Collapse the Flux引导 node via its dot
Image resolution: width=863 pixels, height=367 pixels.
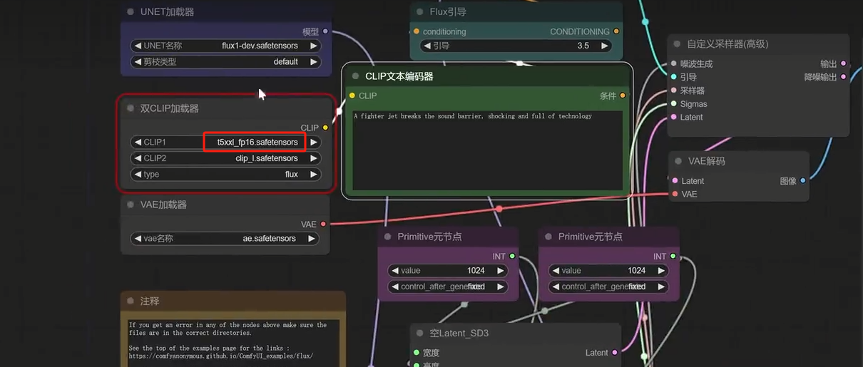420,11
